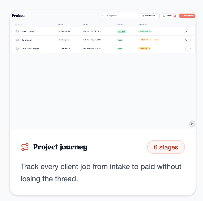
Task: Click the 6 stages badge
Action: point(166,147)
